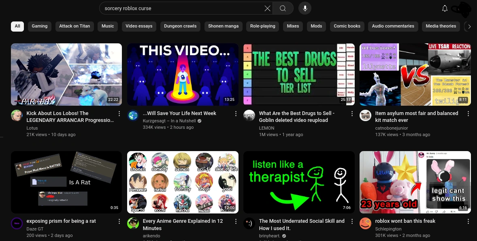Click the Lotus channel name
Image resolution: width=477 pixels, height=241 pixels.
pyautogui.click(x=32, y=128)
